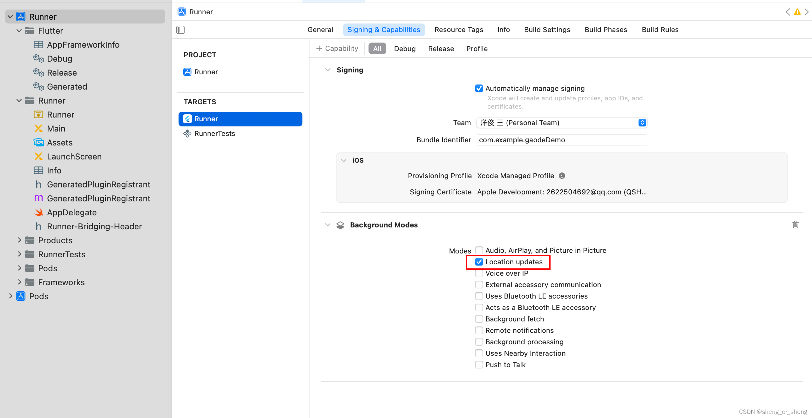Enable Uses Nearby Interaction mode
812x418 pixels.
[x=479, y=353]
